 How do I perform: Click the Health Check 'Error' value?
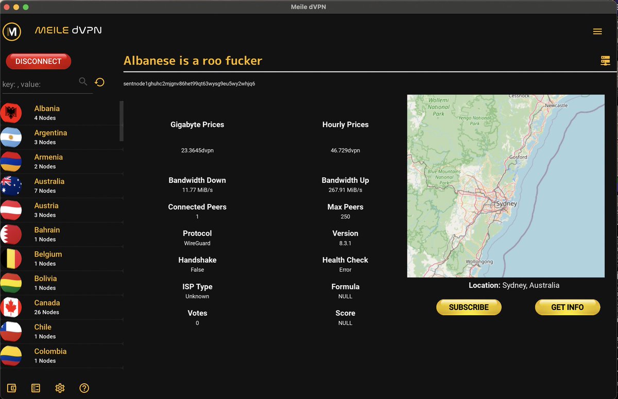pyautogui.click(x=345, y=270)
